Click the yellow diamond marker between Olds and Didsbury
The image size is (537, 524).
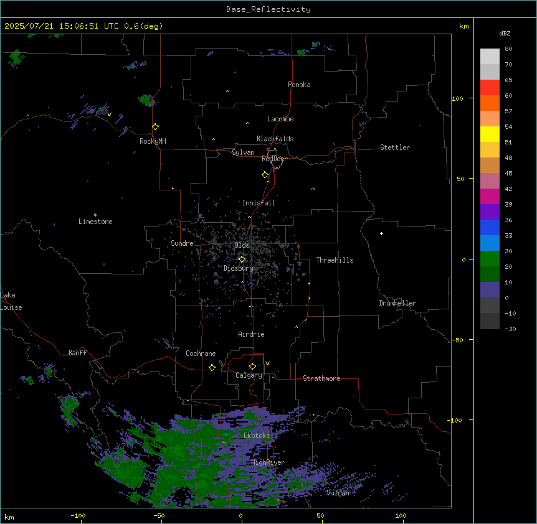pos(242,260)
